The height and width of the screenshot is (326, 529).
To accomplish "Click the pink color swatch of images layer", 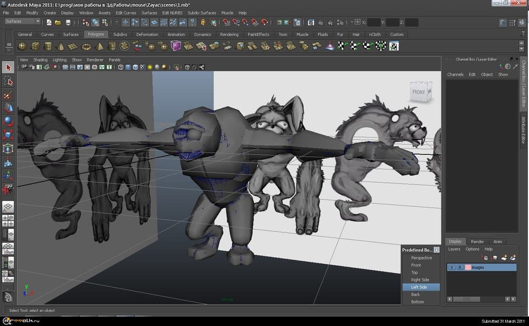I will (x=468, y=268).
